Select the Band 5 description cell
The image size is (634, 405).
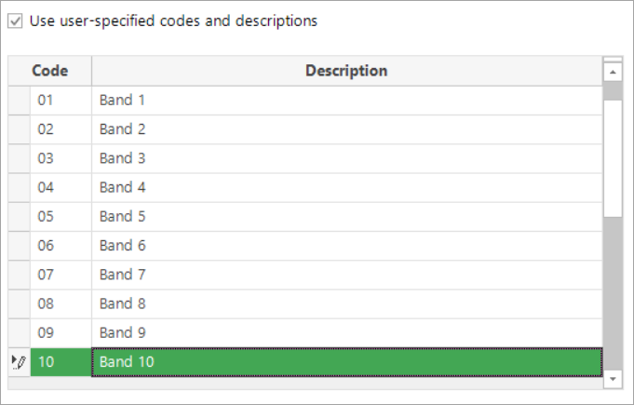click(346, 217)
